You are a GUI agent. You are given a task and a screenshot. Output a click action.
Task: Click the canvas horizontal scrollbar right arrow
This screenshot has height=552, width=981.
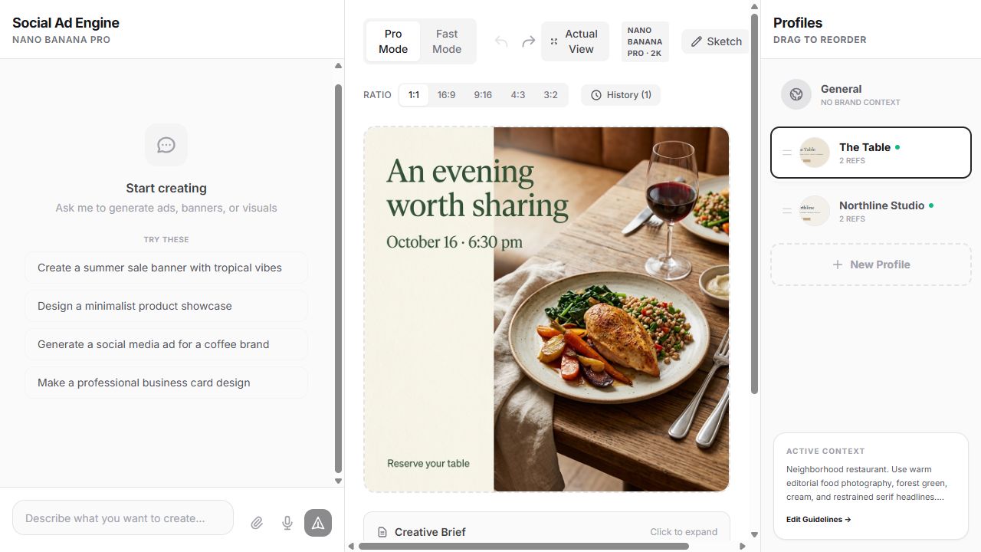[x=742, y=547]
